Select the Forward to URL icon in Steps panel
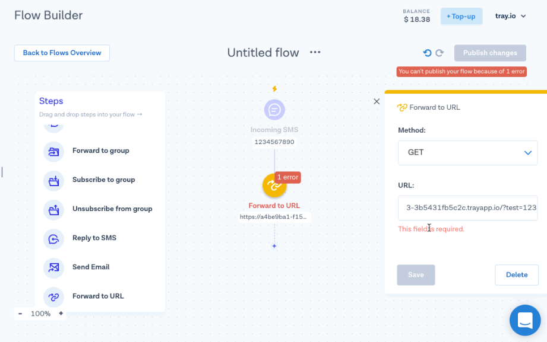Image resolution: width=547 pixels, height=342 pixels. click(x=53, y=296)
